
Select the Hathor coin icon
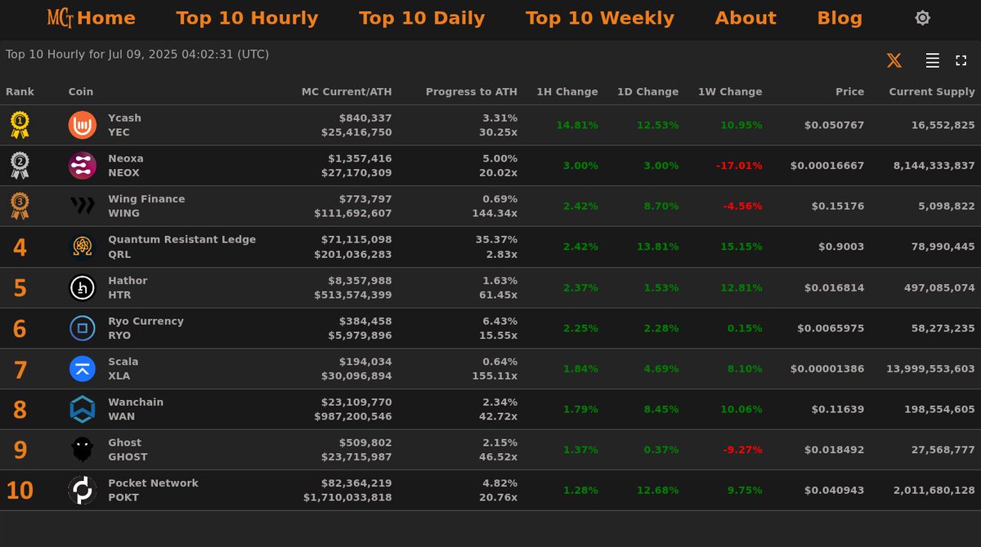tap(82, 287)
